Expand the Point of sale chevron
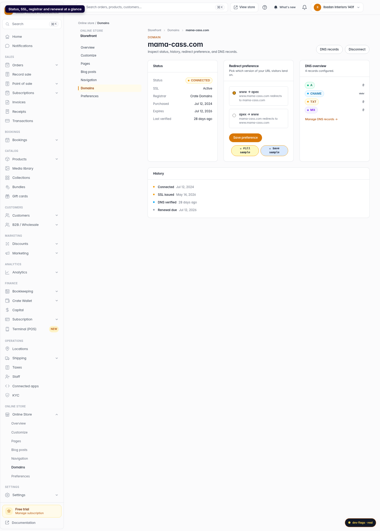The image size is (380, 531). (57, 84)
